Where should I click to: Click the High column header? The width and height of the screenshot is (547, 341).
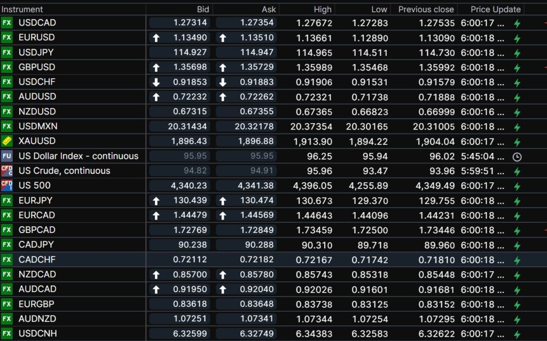point(323,9)
